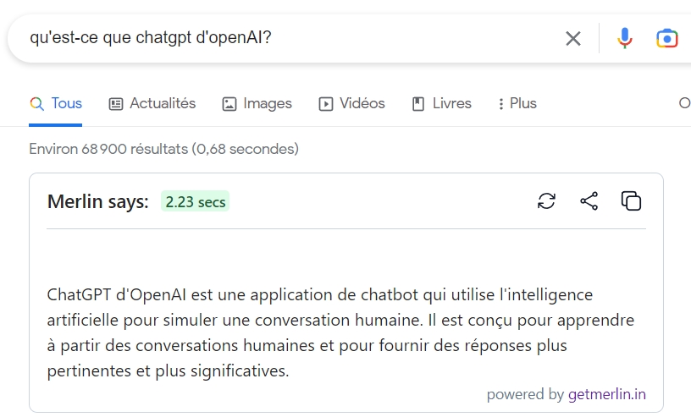Start voice search with the microphone icon

(624, 38)
